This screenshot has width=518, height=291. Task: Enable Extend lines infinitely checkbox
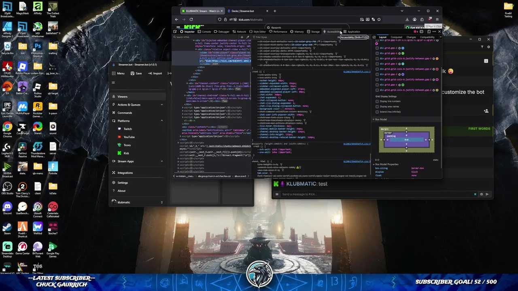pyautogui.click(x=377, y=112)
